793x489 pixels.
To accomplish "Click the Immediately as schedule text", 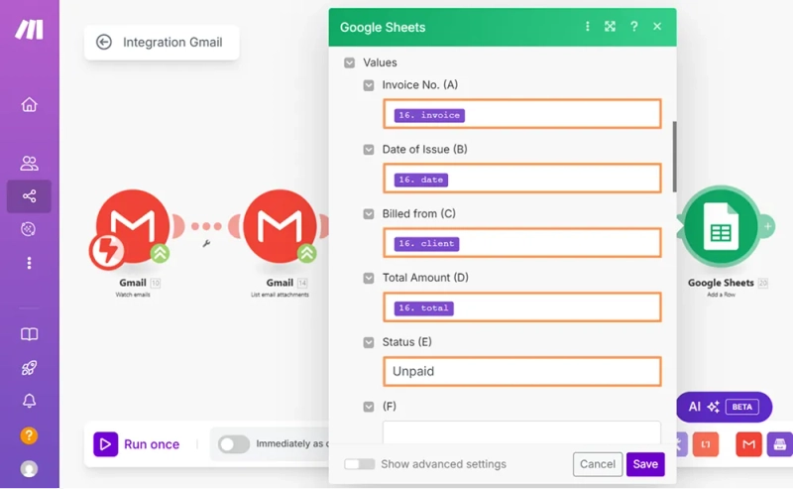I will pos(292,443).
